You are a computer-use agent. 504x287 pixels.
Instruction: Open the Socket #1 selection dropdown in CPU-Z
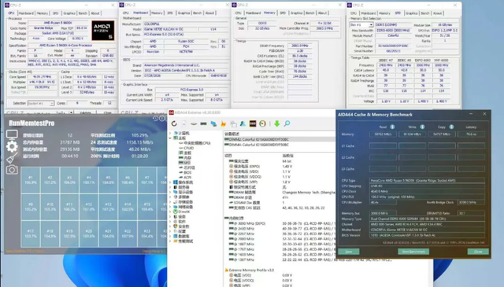pos(51,103)
